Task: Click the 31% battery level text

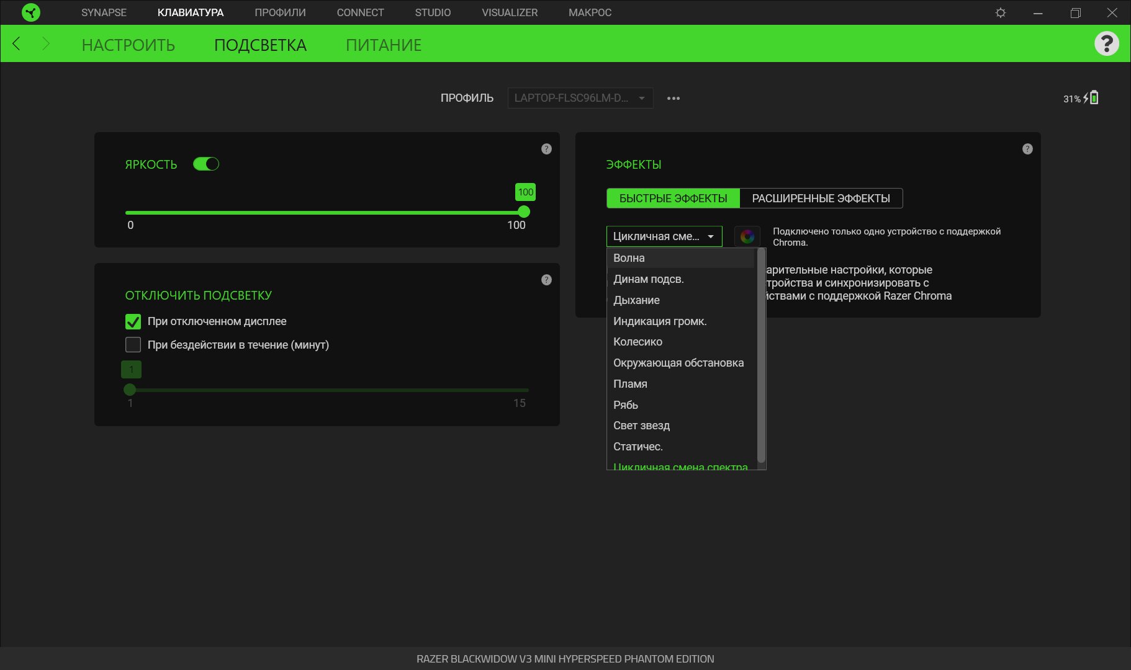Action: 1072,99
